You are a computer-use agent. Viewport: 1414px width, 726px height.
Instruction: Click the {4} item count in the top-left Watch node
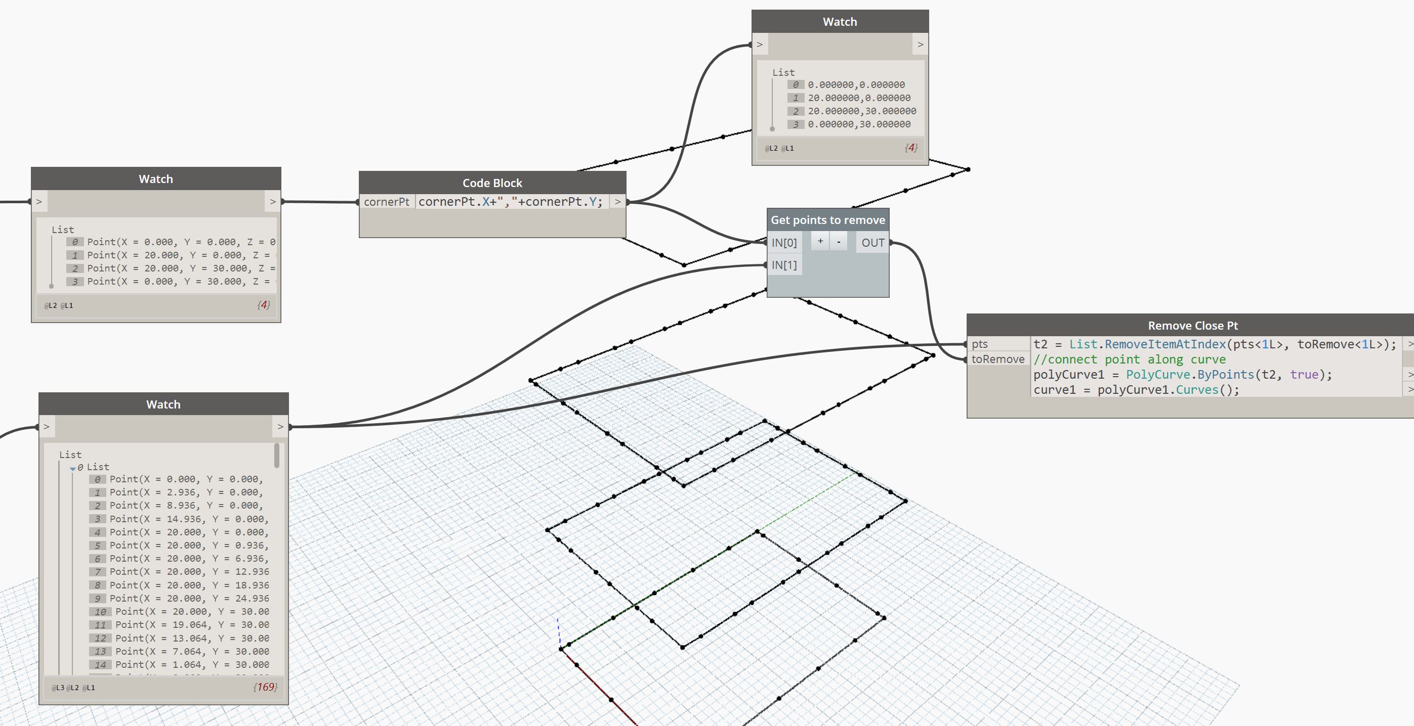(264, 305)
